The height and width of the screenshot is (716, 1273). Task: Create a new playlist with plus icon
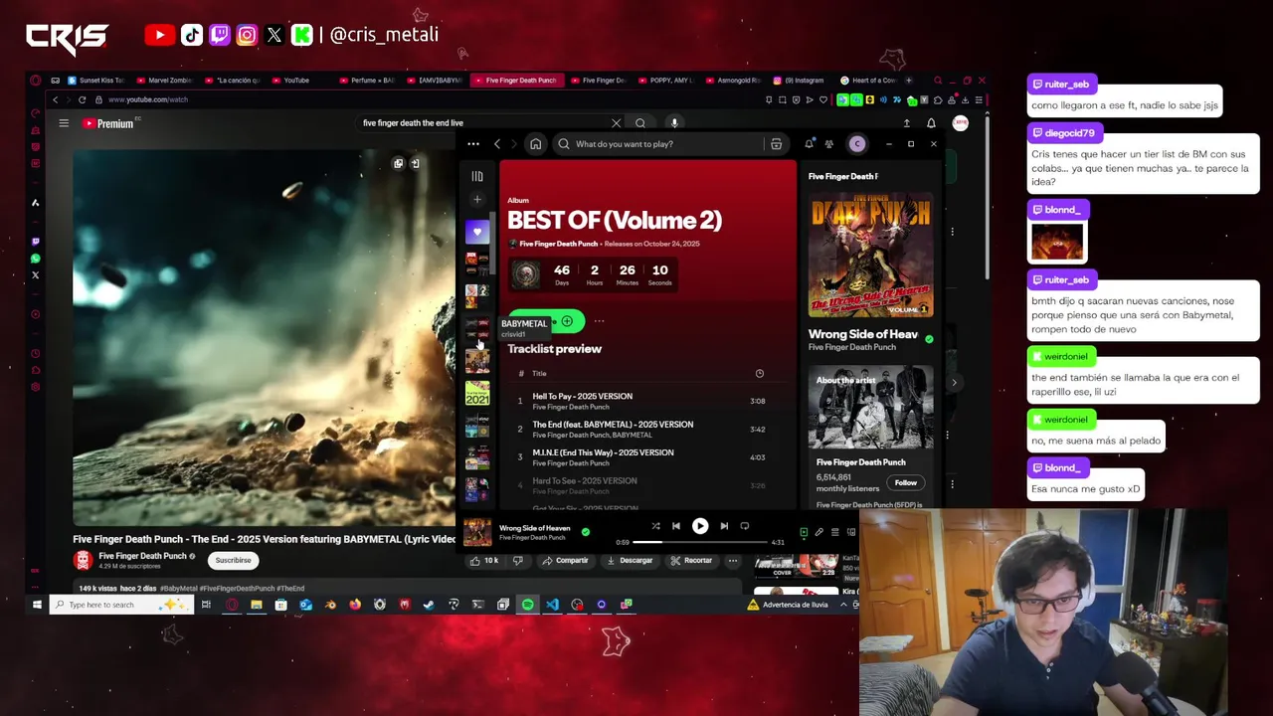tap(477, 199)
